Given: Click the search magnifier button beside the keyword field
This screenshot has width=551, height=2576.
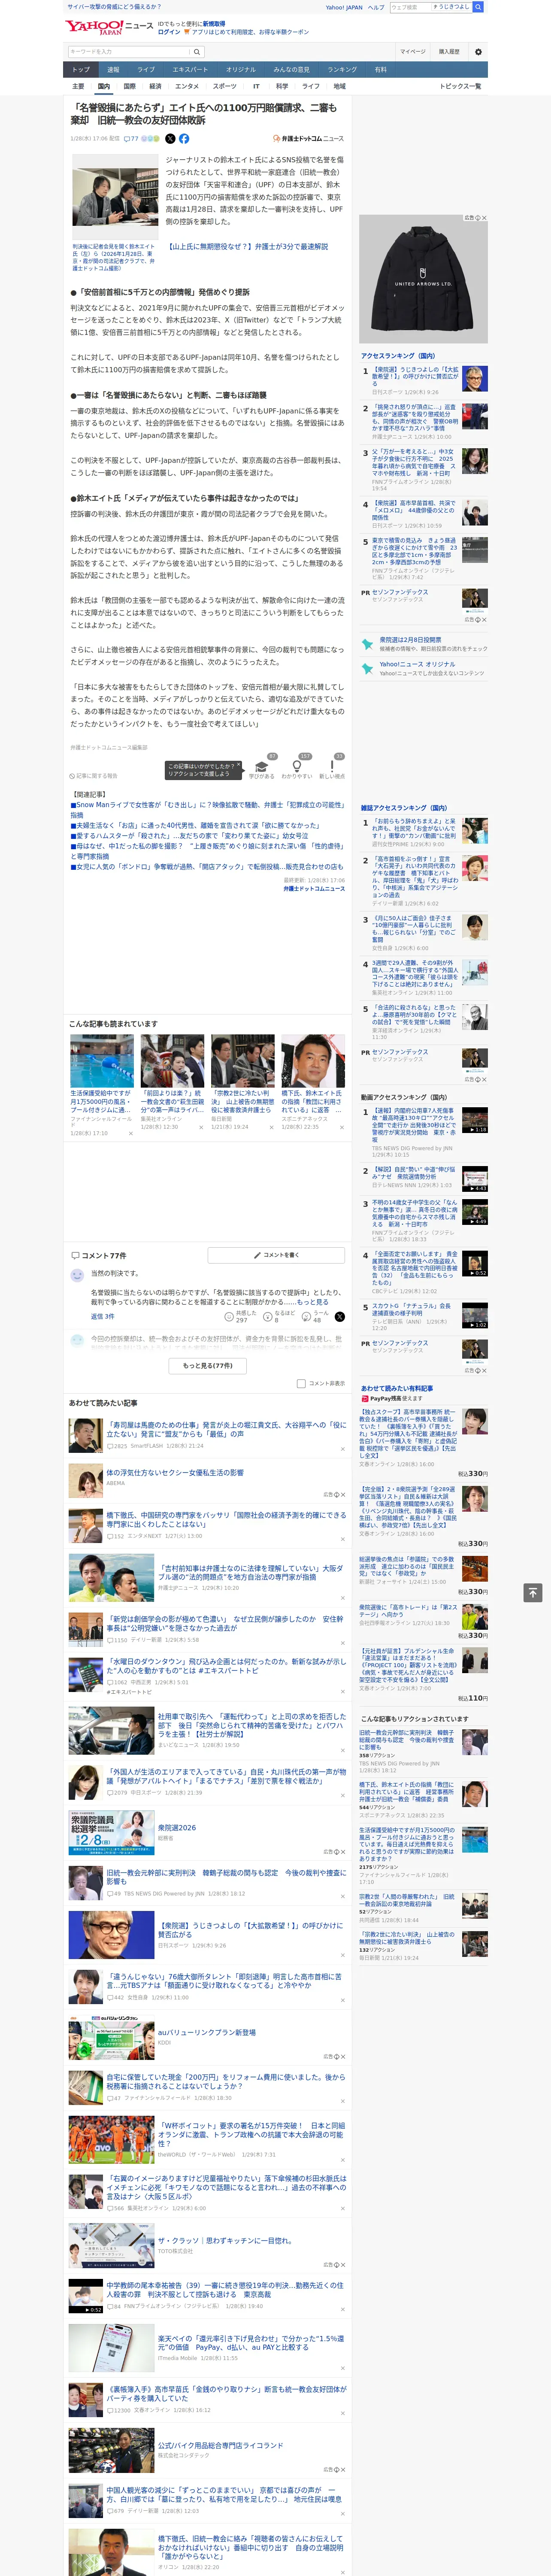Looking at the screenshot, I should click(x=197, y=52).
